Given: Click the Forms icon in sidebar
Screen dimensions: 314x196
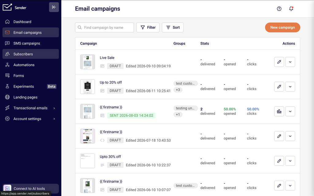Looking at the screenshot, I should pyautogui.click(x=7, y=76).
